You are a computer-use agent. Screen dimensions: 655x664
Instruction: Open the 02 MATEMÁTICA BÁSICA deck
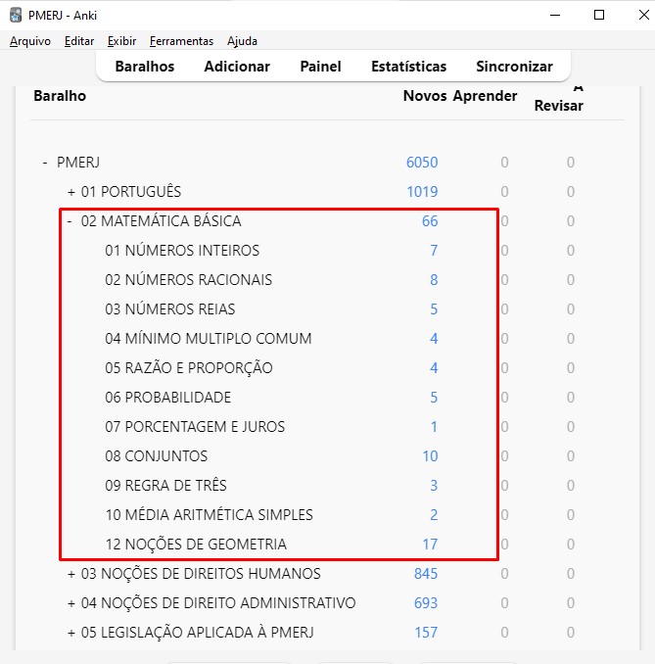[161, 221]
